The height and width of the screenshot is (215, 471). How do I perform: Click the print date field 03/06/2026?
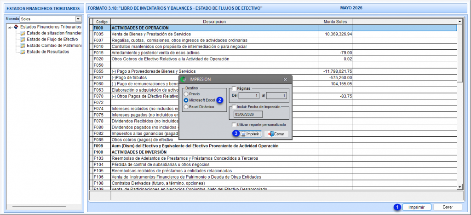[248, 114]
